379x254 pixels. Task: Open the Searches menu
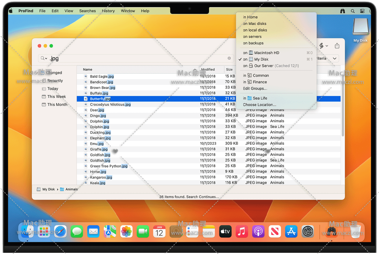coord(88,11)
